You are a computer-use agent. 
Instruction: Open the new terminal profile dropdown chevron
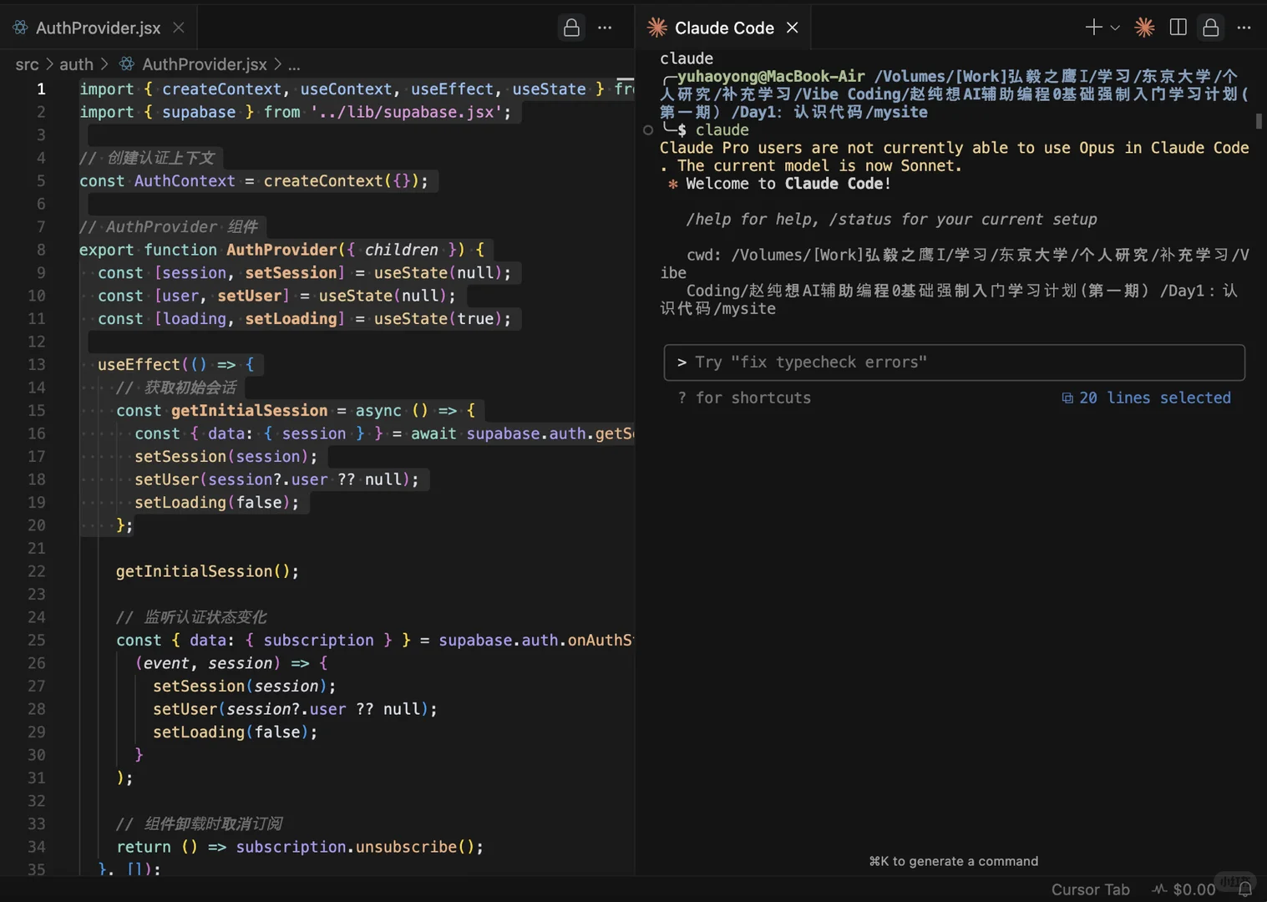coord(1115,28)
